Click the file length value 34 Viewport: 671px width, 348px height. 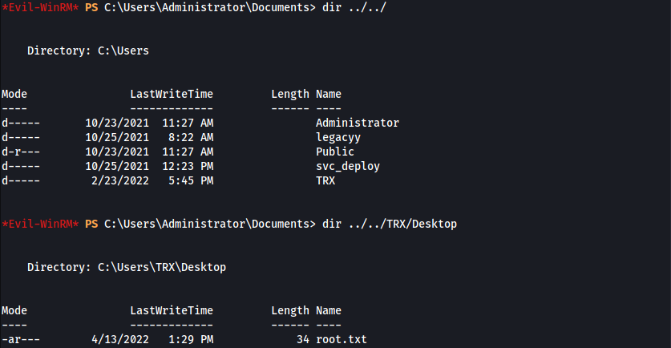pos(303,339)
